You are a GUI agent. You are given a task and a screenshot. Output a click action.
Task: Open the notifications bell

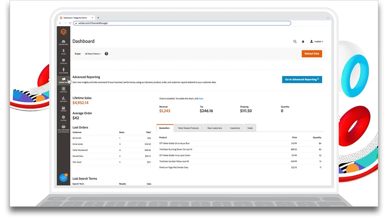(x=303, y=41)
